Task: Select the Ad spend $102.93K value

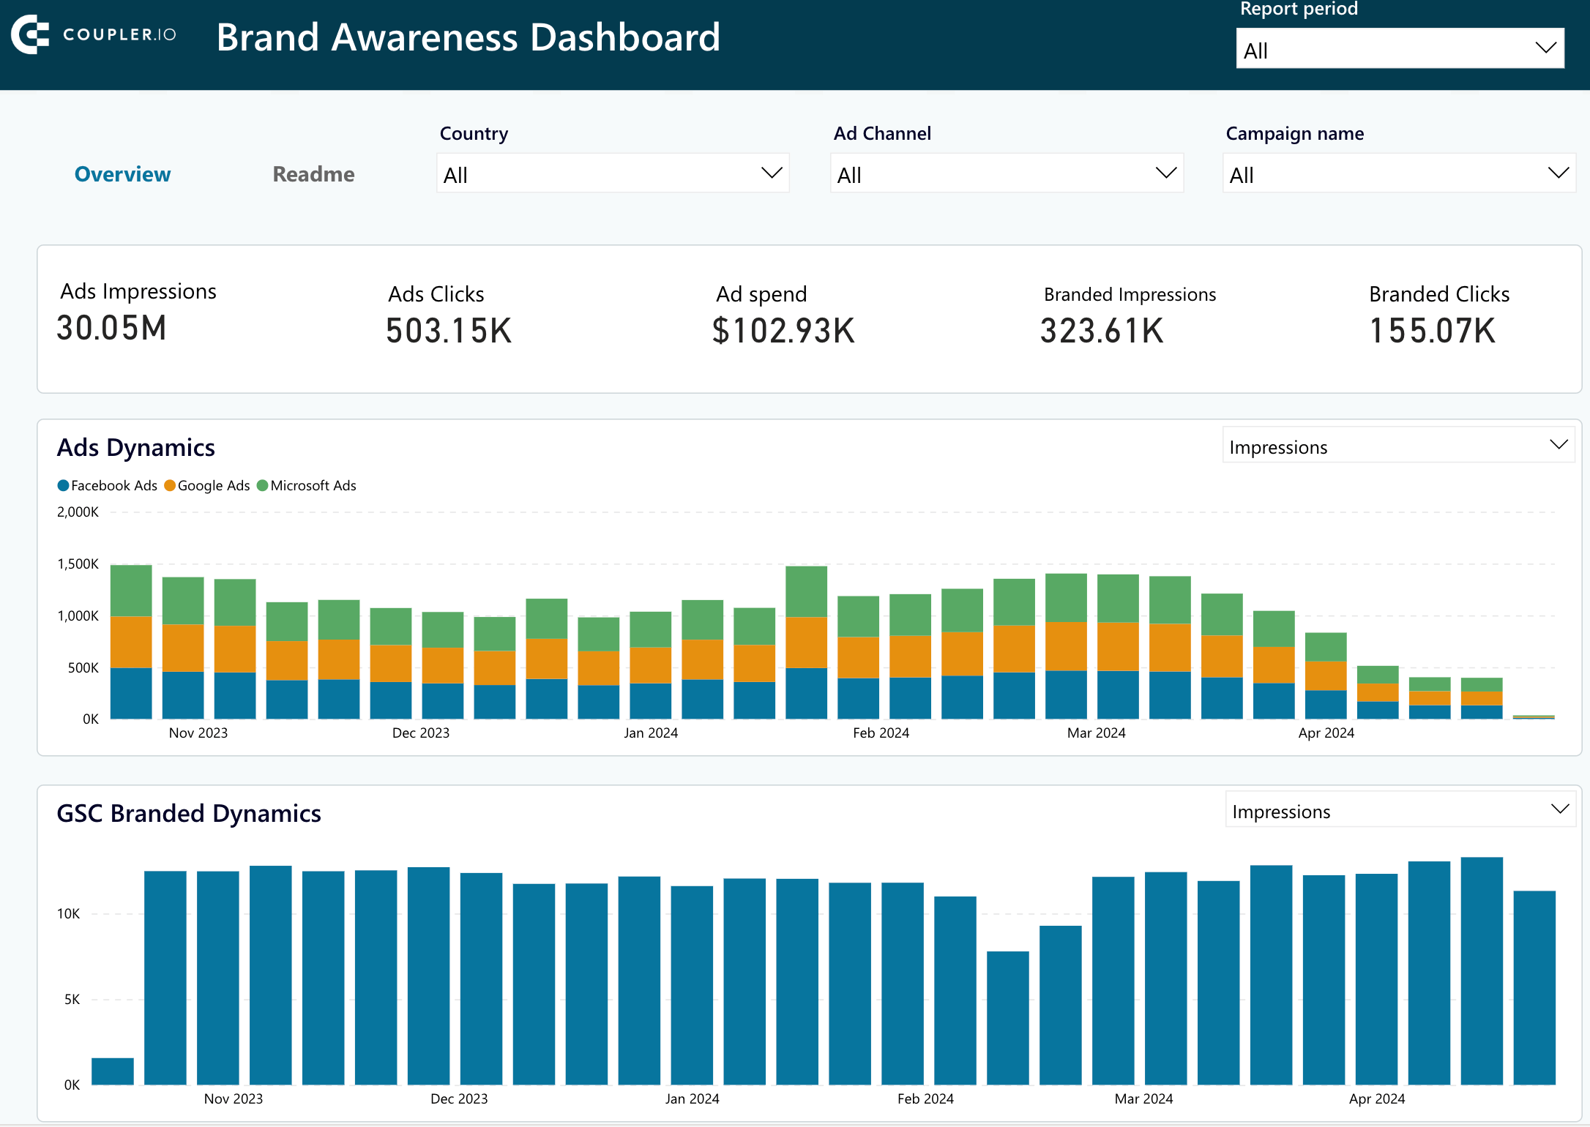Action: (x=783, y=330)
